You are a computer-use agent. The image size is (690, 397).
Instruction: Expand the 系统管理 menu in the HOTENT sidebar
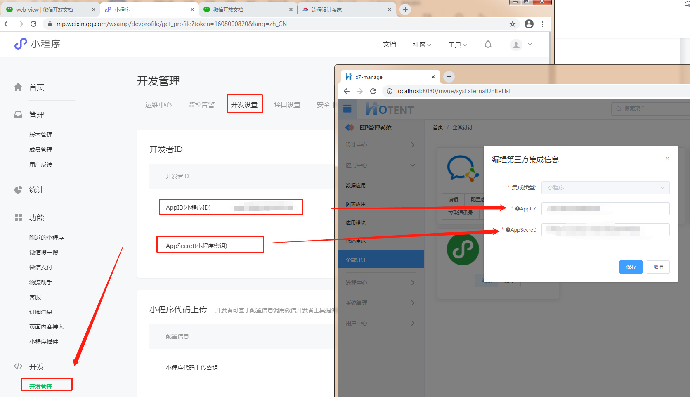click(380, 303)
